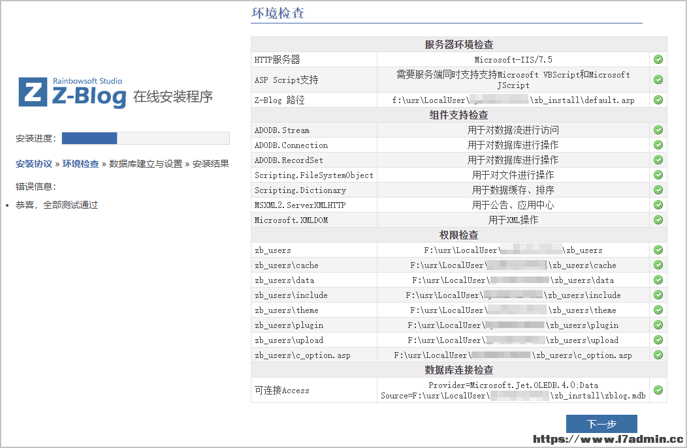Click the 用于公告、应用中心 description cell
The height and width of the screenshot is (448, 687).
tap(513, 205)
